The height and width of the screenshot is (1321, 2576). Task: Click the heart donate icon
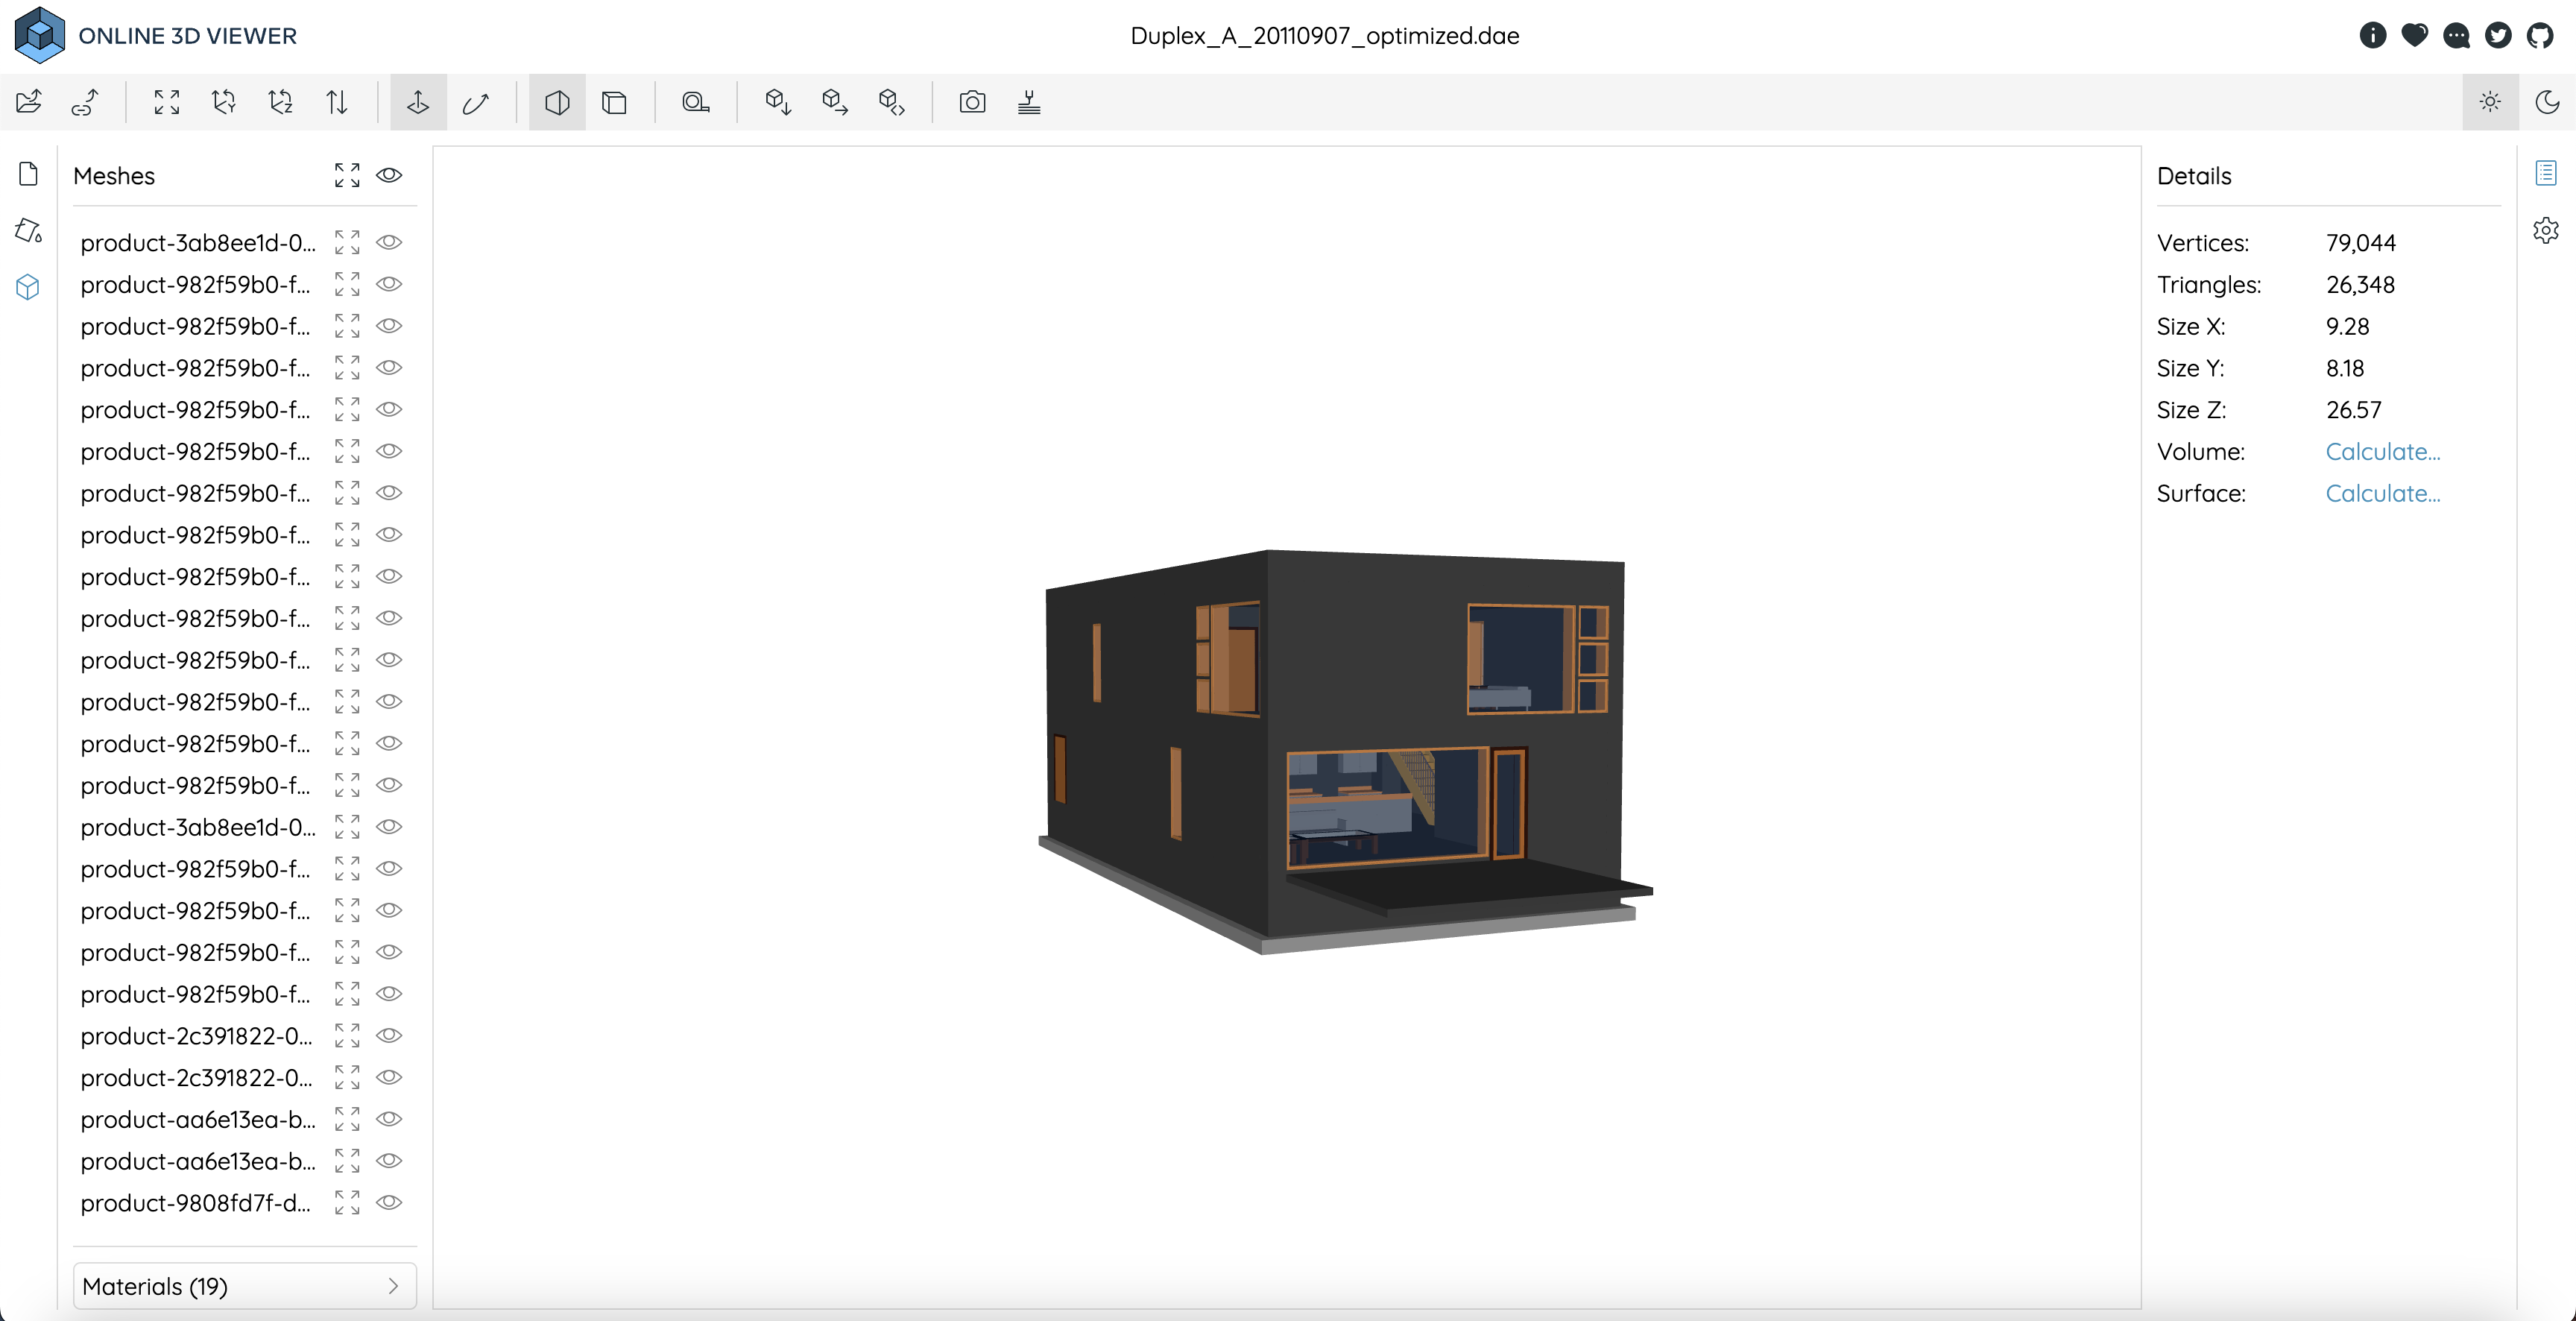coord(2415,36)
